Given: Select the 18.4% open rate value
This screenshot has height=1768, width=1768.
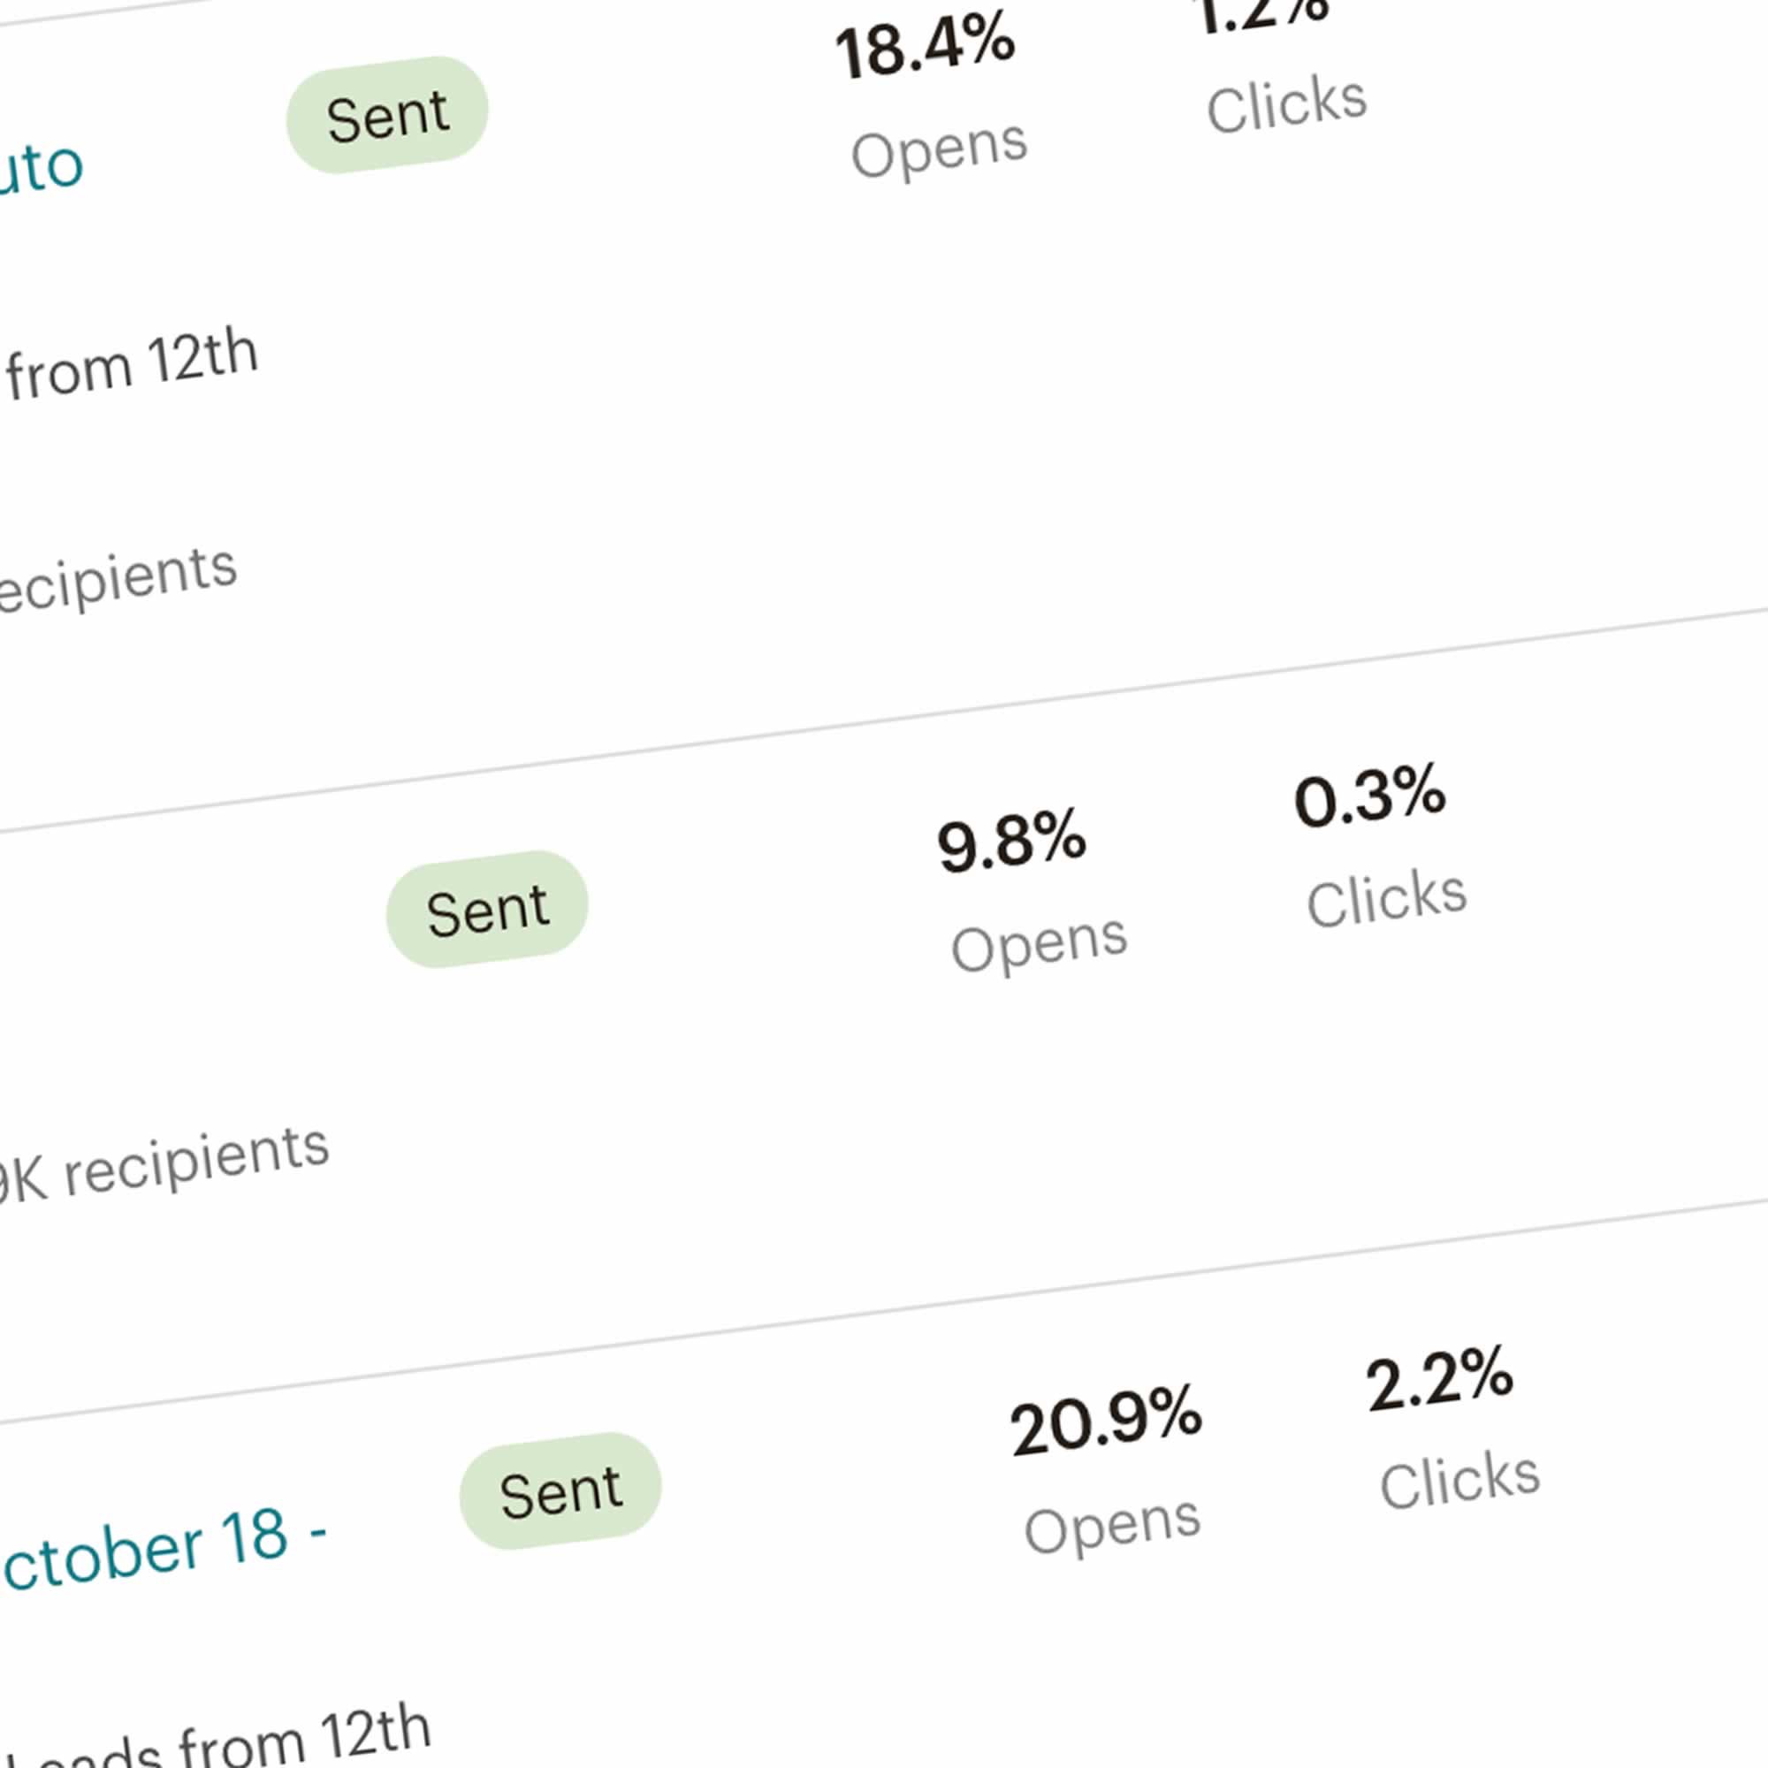Looking at the screenshot, I should pos(925,46).
